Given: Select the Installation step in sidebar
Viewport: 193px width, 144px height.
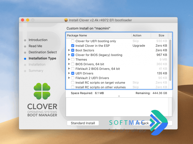Looking at the screenshot, I should pyautogui.click(x=37, y=65).
